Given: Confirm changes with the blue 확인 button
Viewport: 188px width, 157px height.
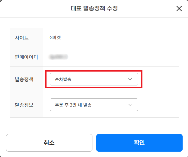Looking at the screenshot, I should click(139, 143).
